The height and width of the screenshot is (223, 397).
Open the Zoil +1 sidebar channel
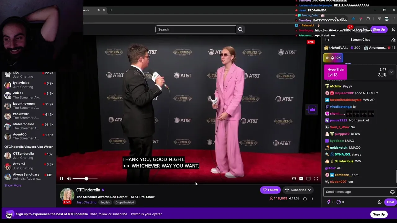[29, 95]
